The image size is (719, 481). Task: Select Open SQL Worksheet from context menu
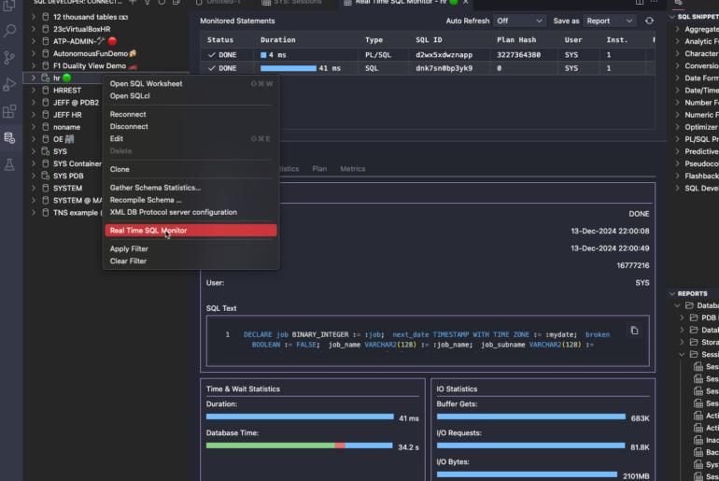[147, 84]
